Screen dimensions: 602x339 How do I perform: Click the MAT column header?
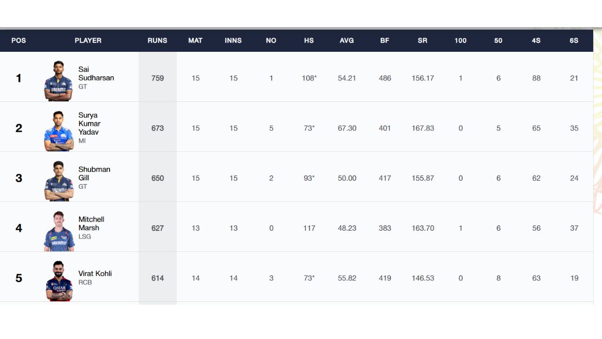(195, 40)
